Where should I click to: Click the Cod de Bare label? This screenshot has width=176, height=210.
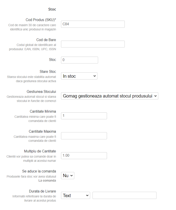point(46,40)
